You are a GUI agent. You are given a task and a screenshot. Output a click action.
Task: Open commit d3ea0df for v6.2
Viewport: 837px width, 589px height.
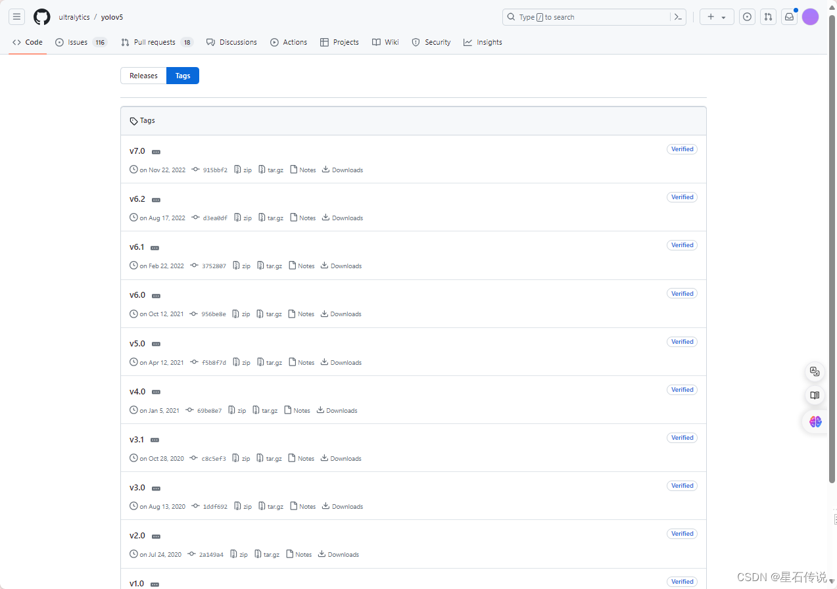point(210,218)
